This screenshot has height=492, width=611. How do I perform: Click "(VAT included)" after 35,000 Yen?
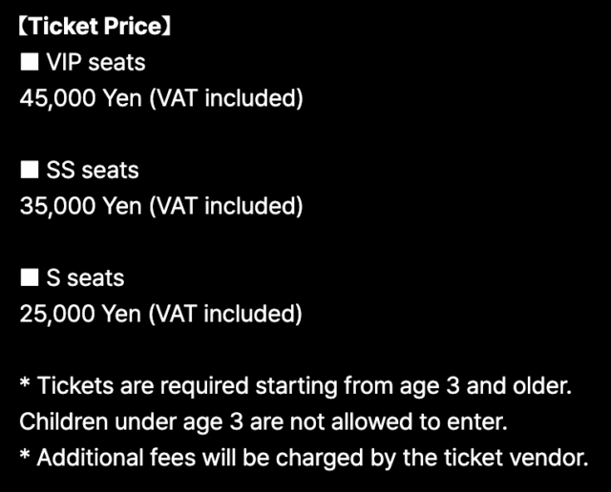(x=225, y=206)
